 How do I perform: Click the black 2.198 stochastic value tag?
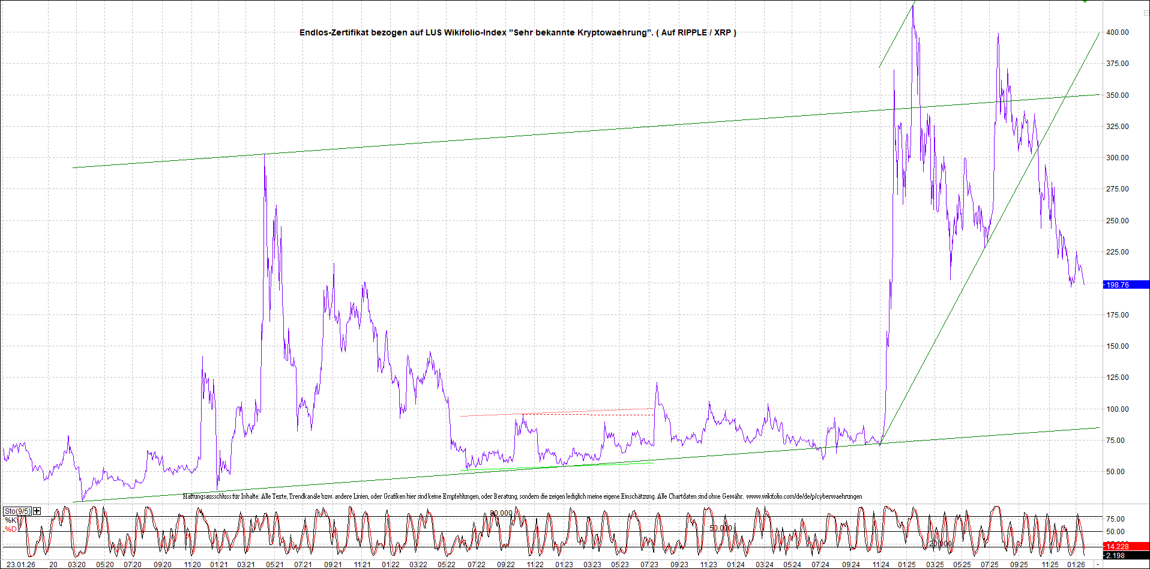pyautogui.click(x=1115, y=556)
